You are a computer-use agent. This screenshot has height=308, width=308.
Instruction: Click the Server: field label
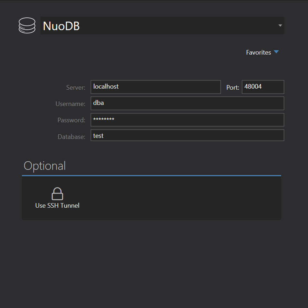75,88
